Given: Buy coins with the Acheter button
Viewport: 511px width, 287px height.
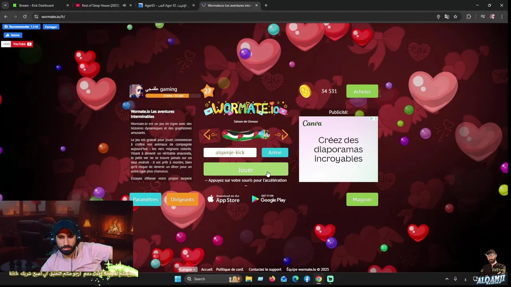Looking at the screenshot, I should (x=362, y=91).
